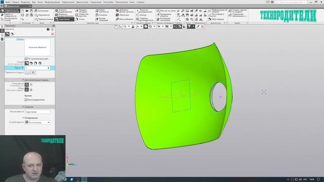Image resolution: width=324 pixels, height=182 pixels.
Task: Open the Файл menu
Action: [x=8, y=2]
